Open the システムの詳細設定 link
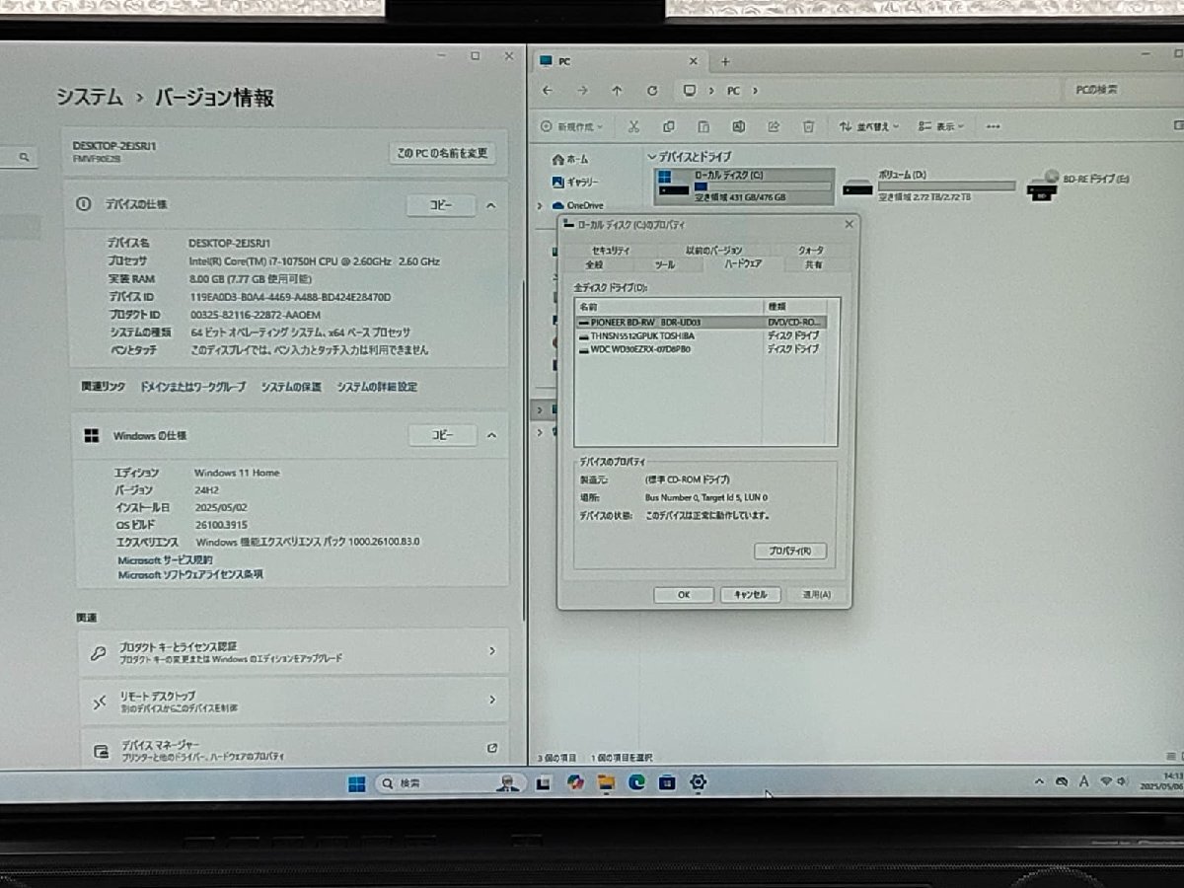1184x888 pixels. pos(377,387)
